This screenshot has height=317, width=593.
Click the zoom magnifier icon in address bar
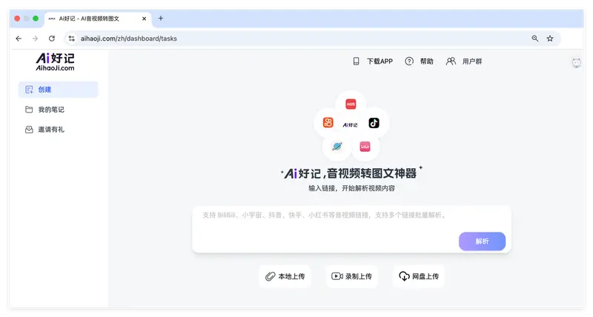[534, 39]
